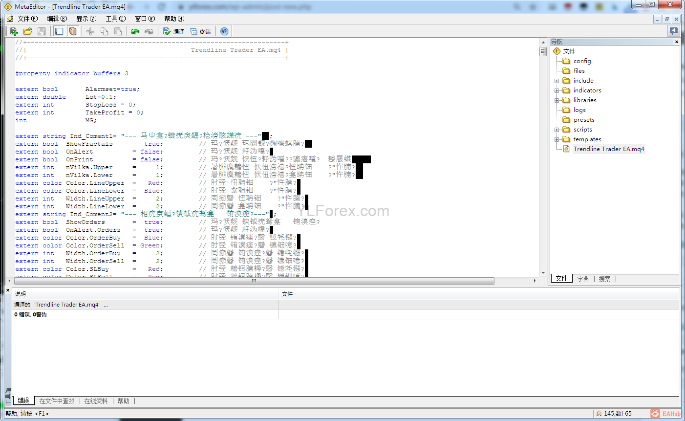Toggle the Toolbox panel toolbar icon

pos(73,31)
